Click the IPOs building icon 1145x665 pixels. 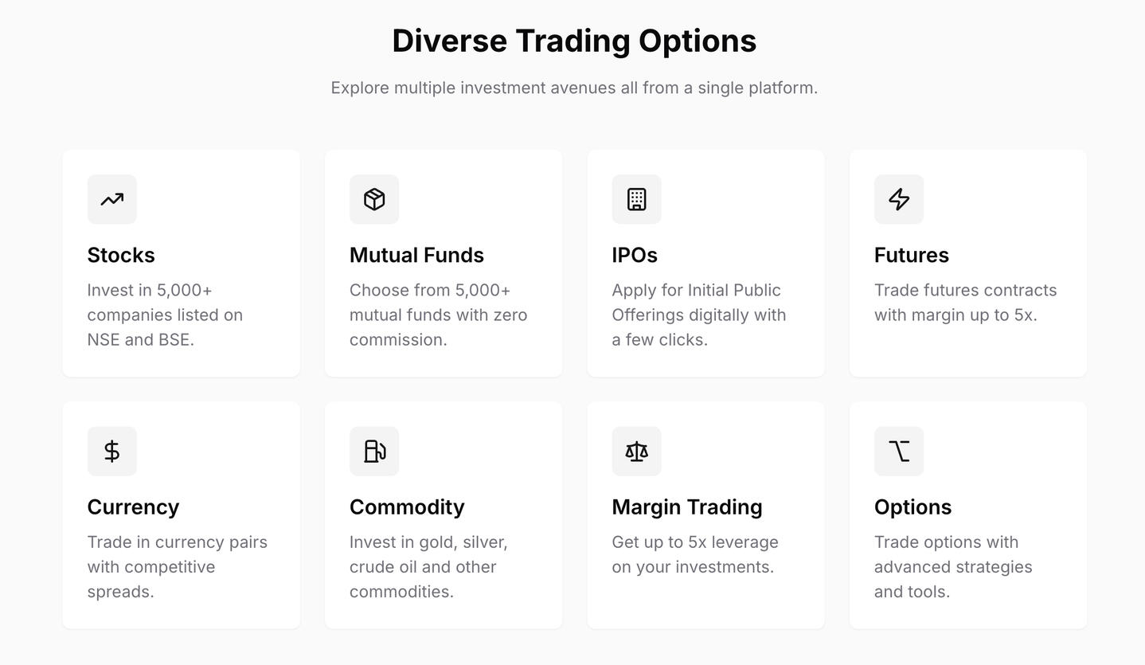636,199
